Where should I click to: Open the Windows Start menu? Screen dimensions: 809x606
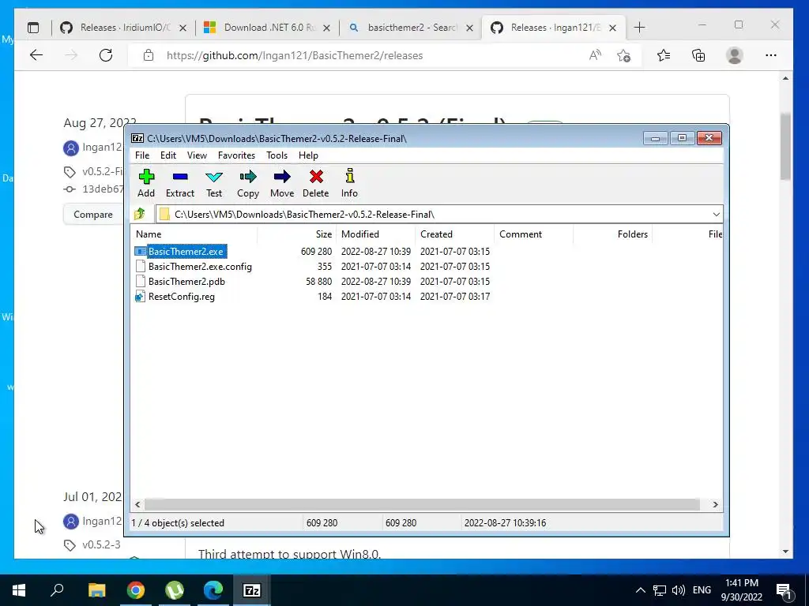pos(19,590)
